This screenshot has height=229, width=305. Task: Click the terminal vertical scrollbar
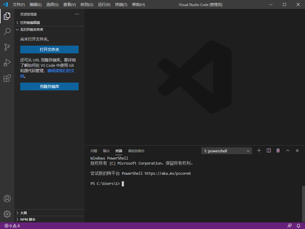(x=303, y=203)
